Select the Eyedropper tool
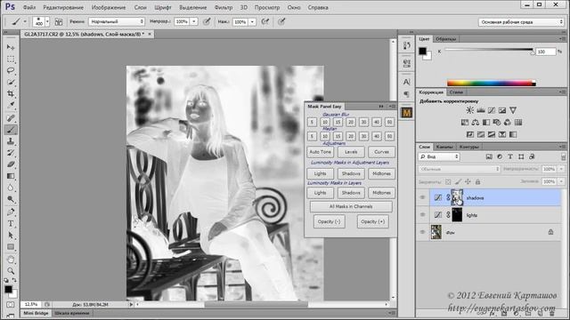570x320 pixels. [11, 105]
